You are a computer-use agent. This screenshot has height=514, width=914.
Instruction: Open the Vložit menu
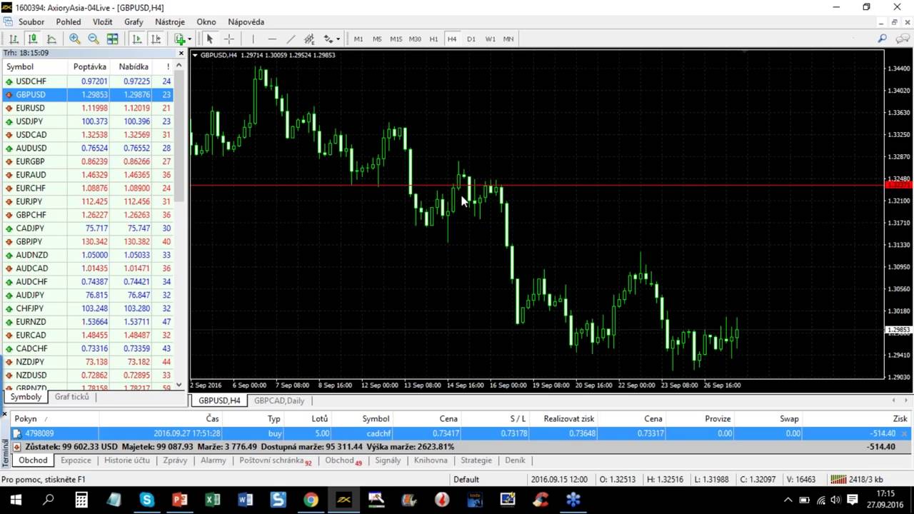(103, 22)
